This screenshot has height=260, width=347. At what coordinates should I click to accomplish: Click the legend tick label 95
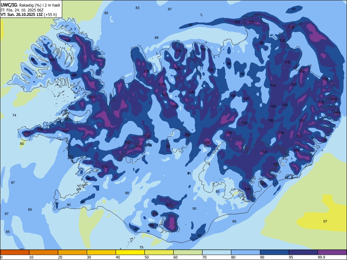point(291,257)
